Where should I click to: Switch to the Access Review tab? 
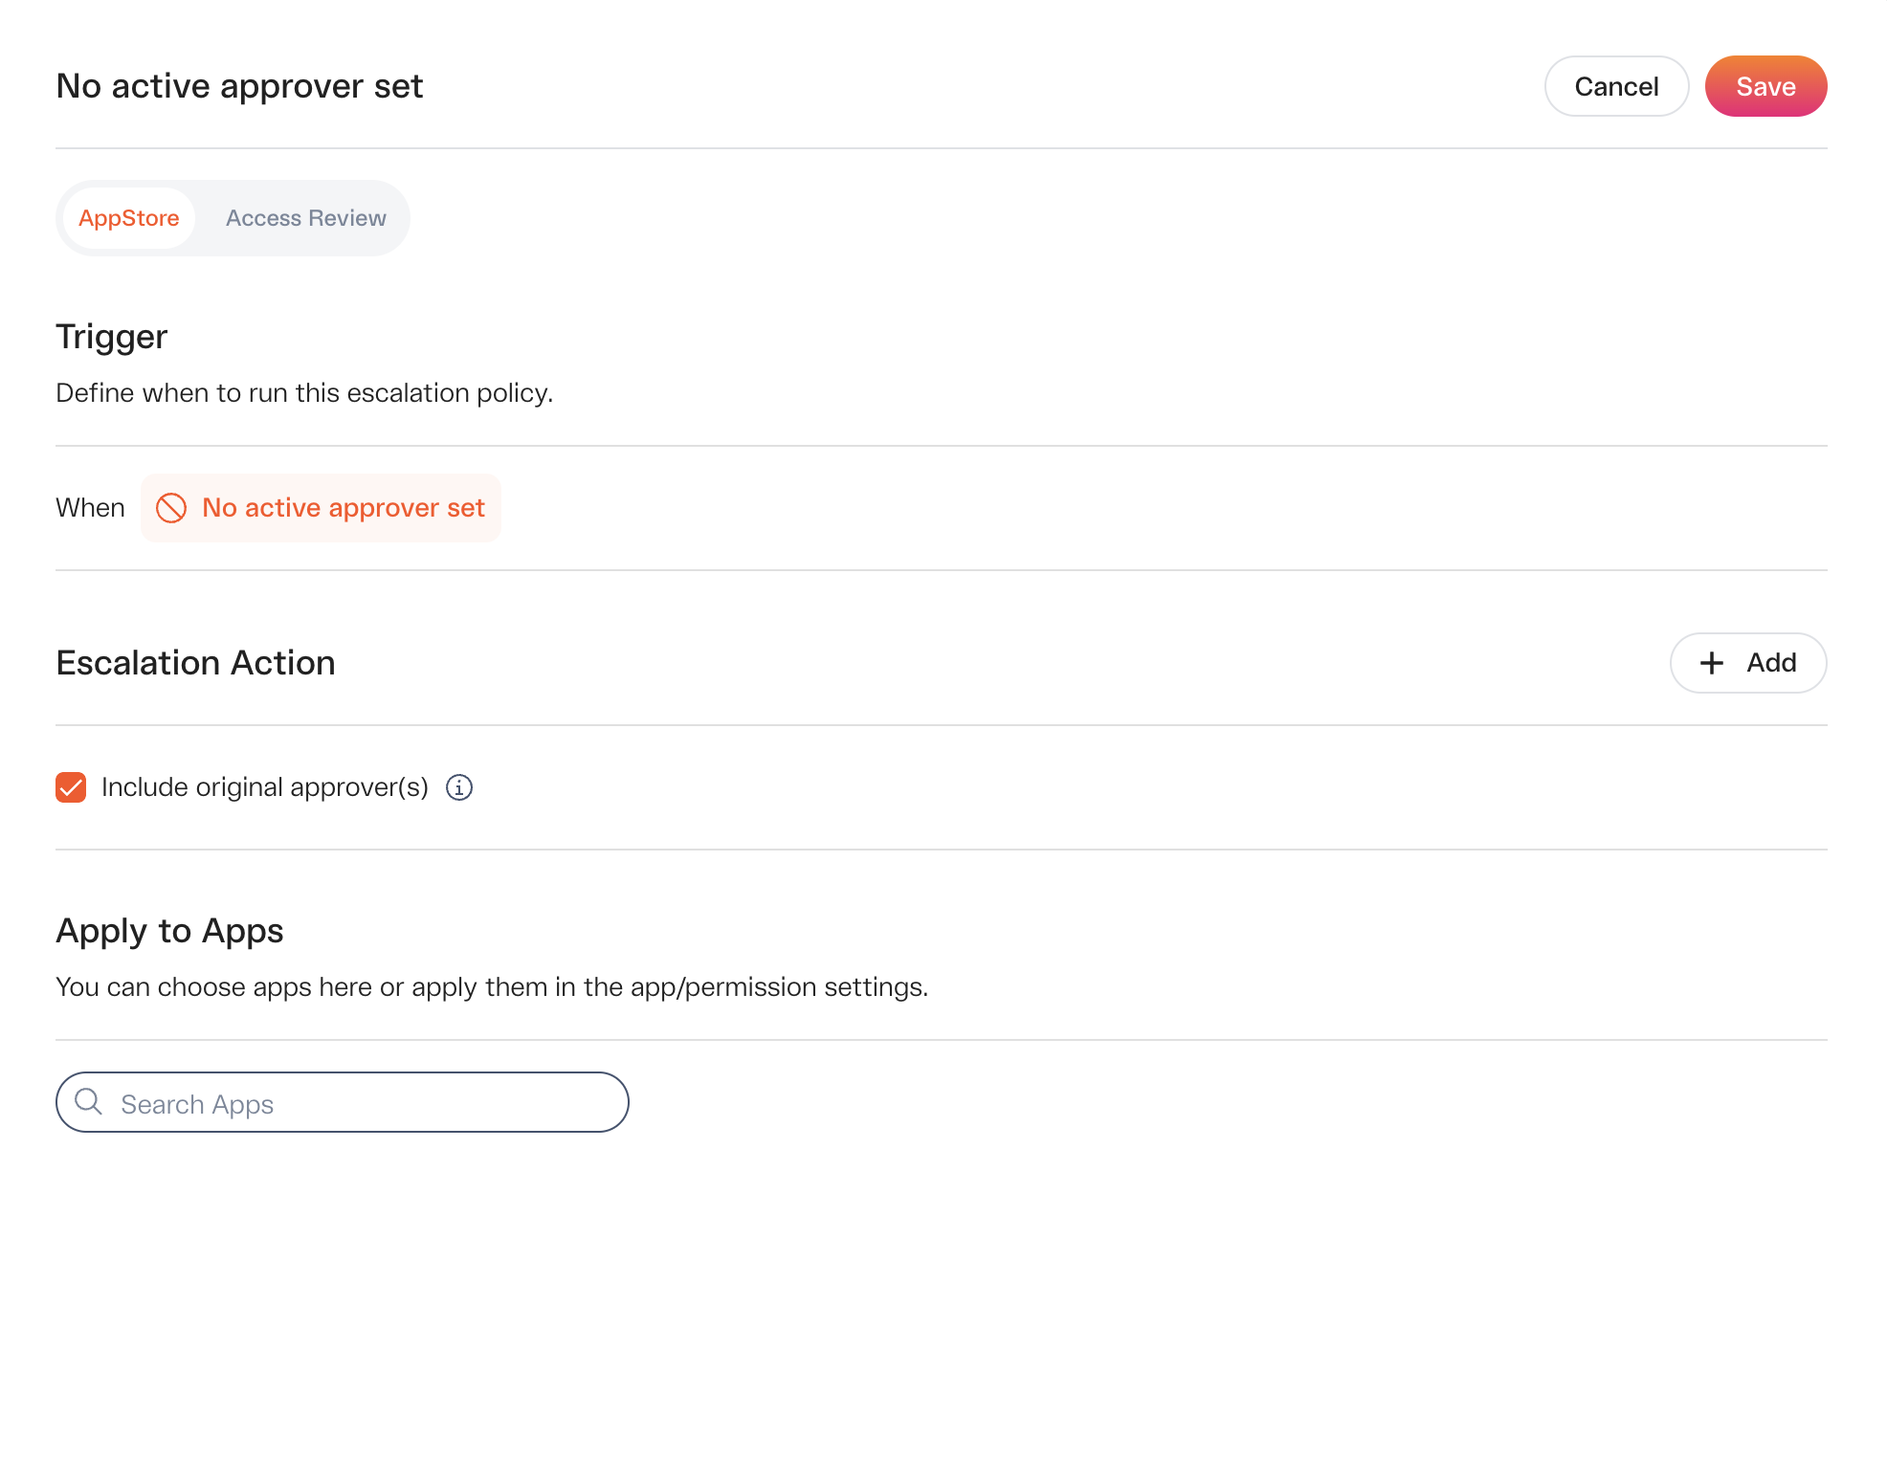306,218
